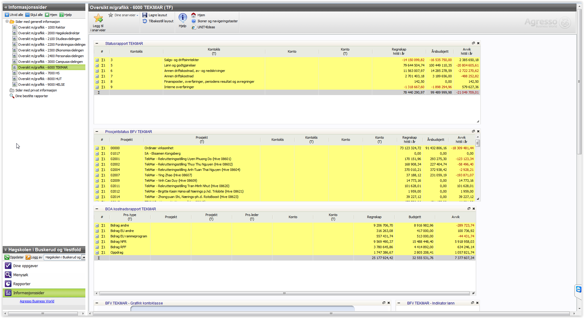The image size is (584, 318).
Task: Click Skjul alle in the sidebar
Action: tap(34, 15)
